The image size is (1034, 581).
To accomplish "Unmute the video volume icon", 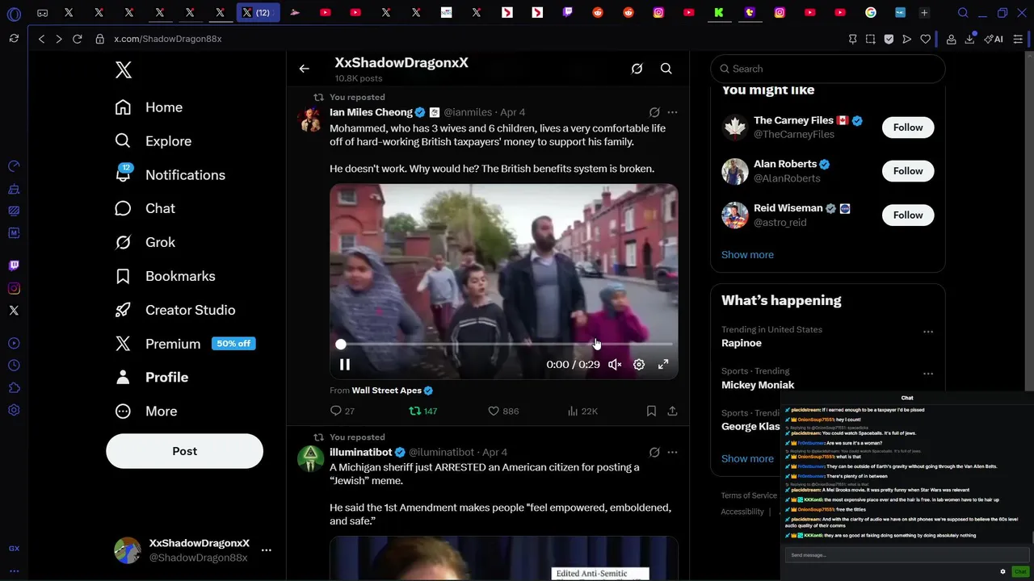I will tap(615, 365).
